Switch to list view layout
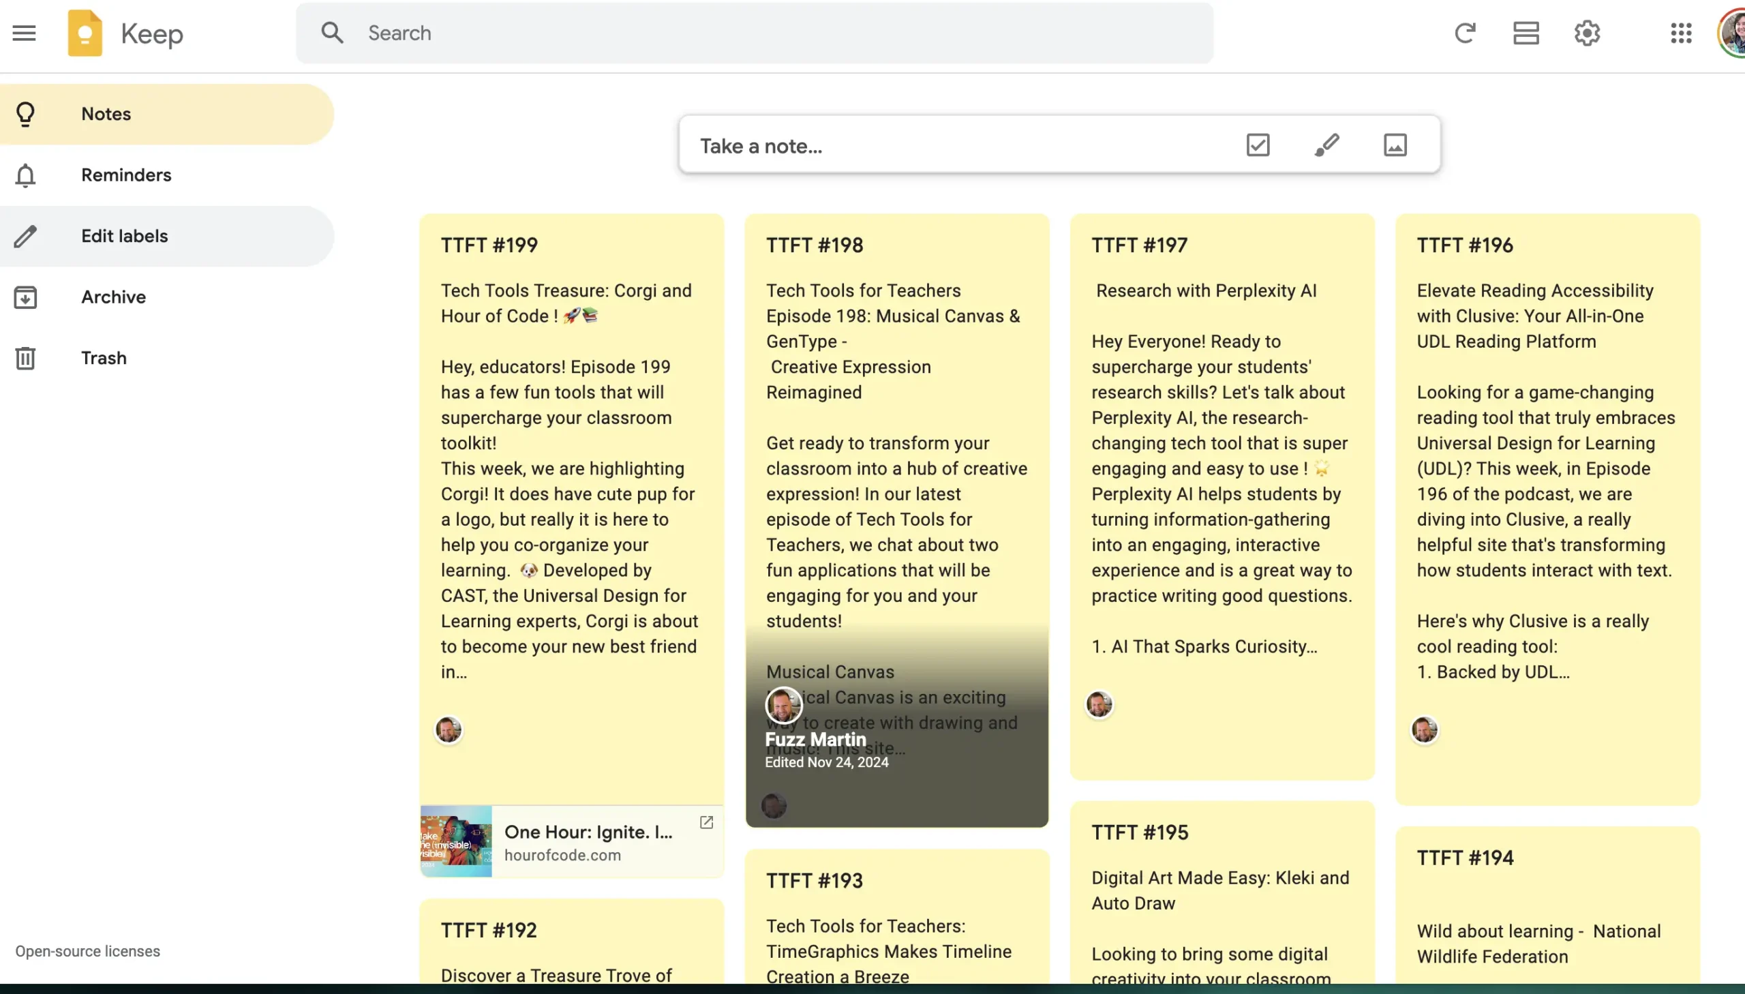 [1526, 33]
